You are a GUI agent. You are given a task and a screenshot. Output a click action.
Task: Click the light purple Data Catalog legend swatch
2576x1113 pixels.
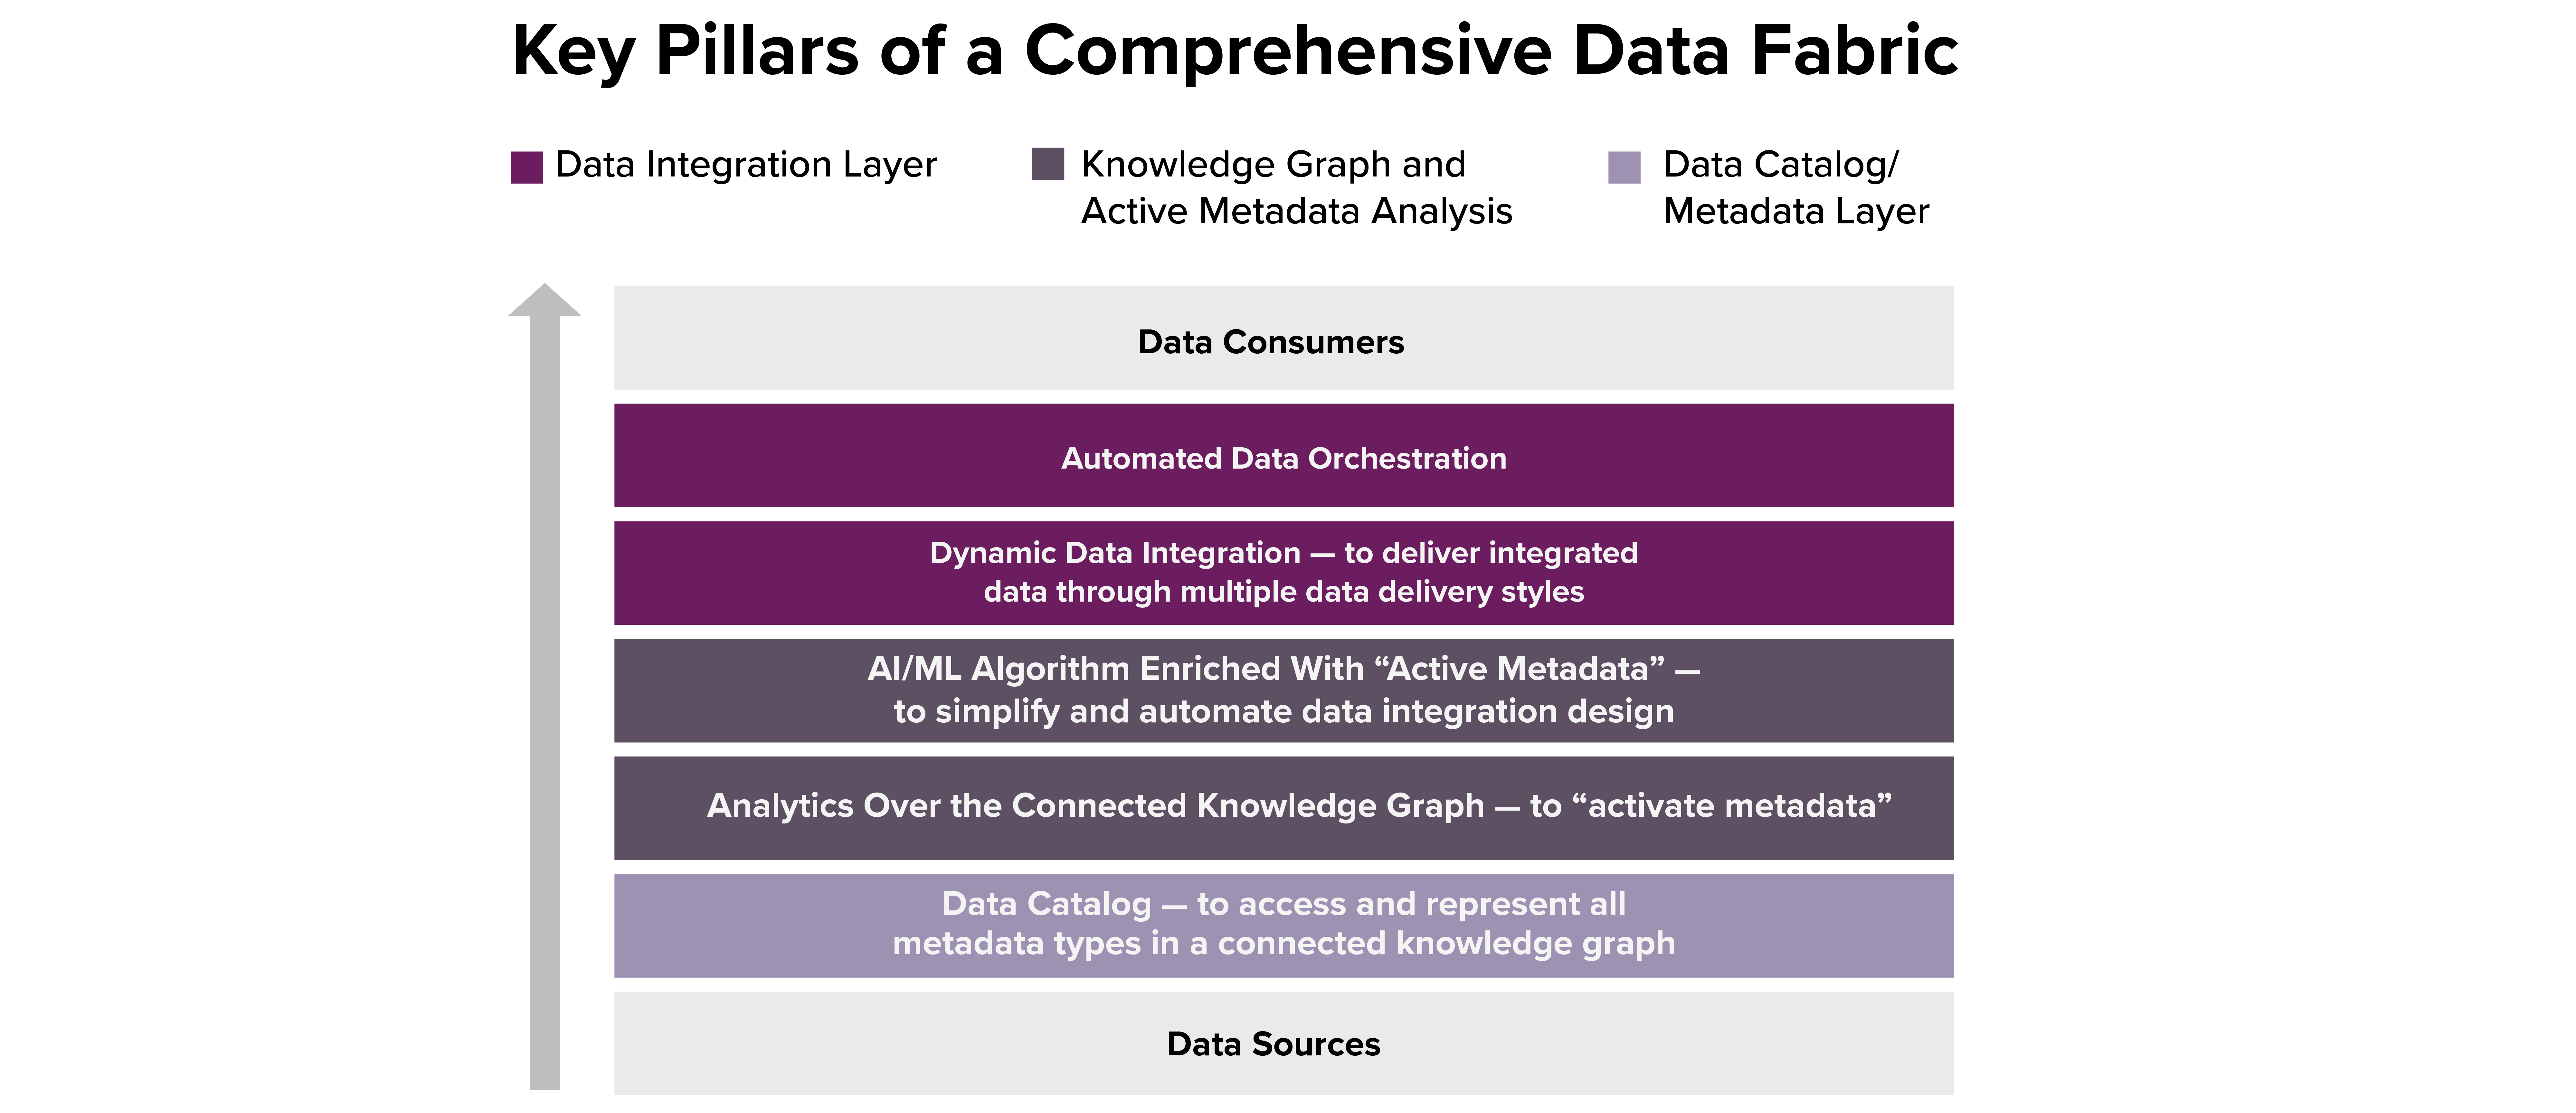(1624, 167)
